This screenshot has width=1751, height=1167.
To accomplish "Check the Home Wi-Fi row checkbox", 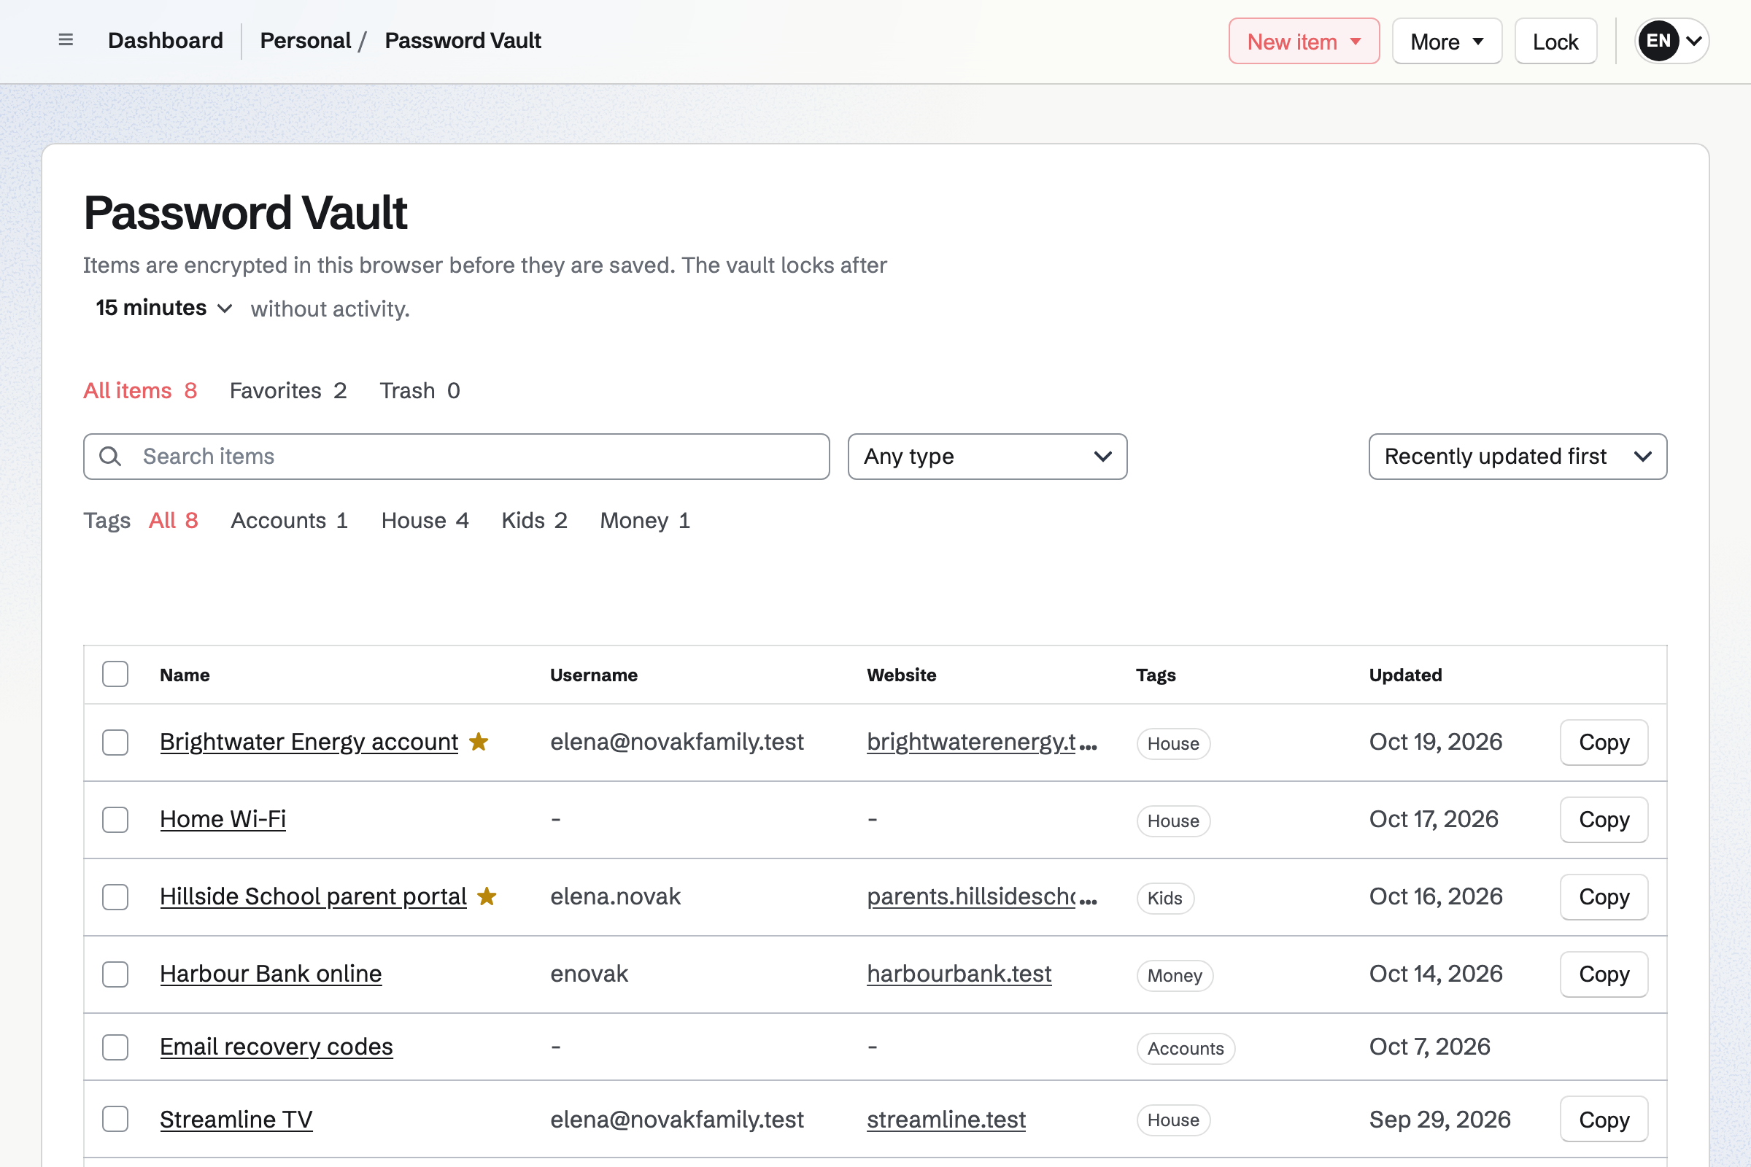I will point(115,819).
